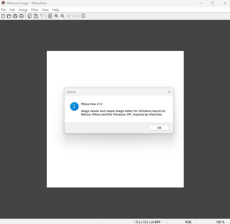This screenshot has height=224, width=230.
Task: Open the Filter menu
Action: coord(35,10)
